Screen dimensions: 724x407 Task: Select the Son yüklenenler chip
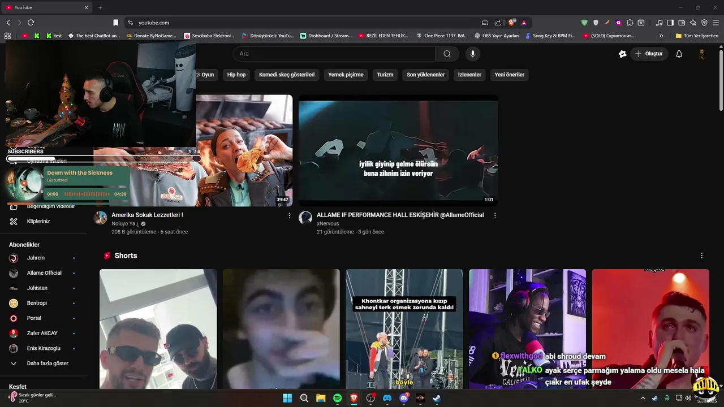point(425,75)
